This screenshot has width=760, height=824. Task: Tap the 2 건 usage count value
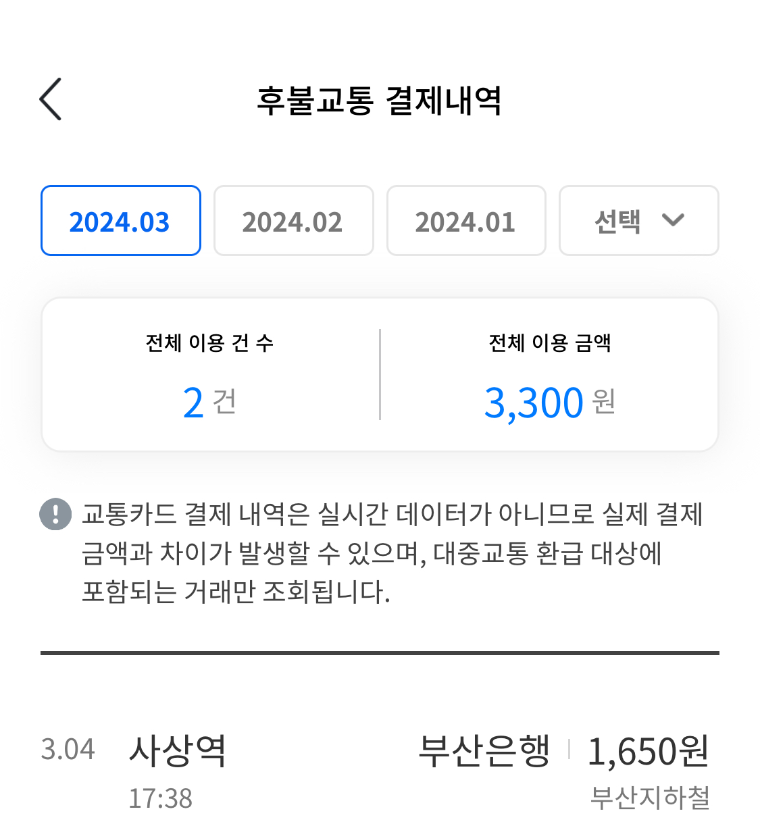click(x=210, y=403)
